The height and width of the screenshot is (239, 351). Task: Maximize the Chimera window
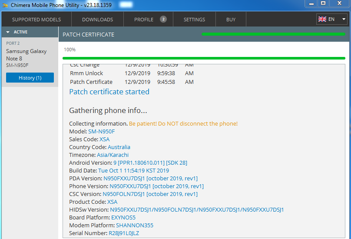point(323,3)
